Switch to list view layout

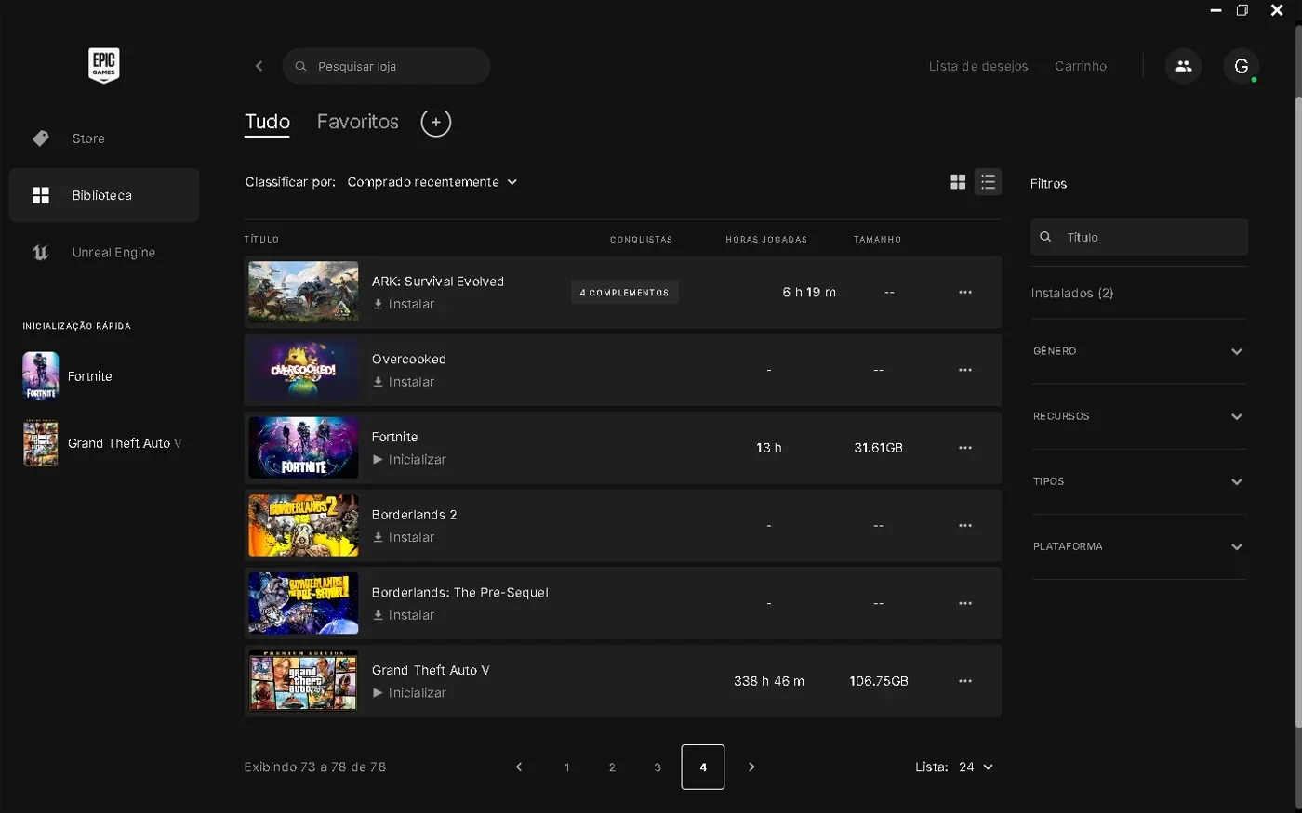[x=988, y=182]
